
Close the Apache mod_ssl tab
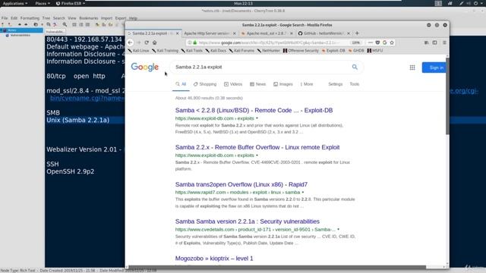point(292,33)
